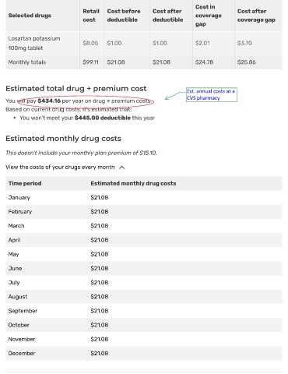Select the 'Cost after coverage gap' $25.86 total
Image resolution: width=288 pixels, height=374 pixels.
pyautogui.click(x=247, y=62)
